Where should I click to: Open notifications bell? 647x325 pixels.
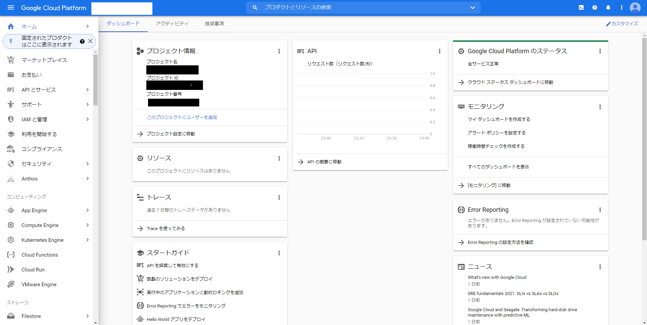pyautogui.click(x=608, y=7)
